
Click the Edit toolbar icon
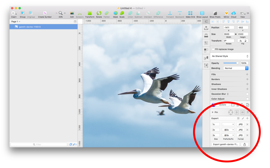(72, 13)
